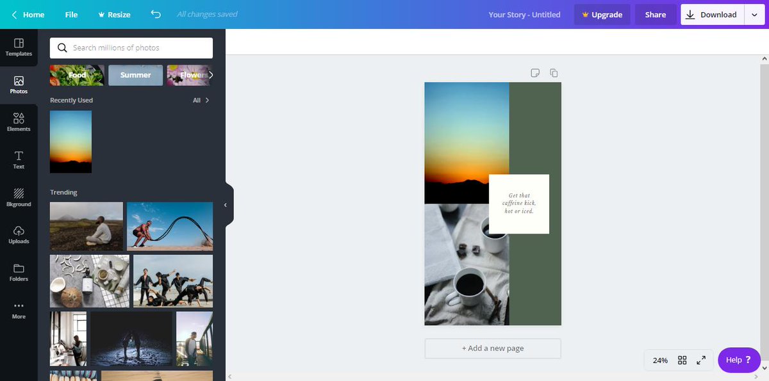Click the Share button
Screen dimensions: 769x381
[x=656, y=14]
